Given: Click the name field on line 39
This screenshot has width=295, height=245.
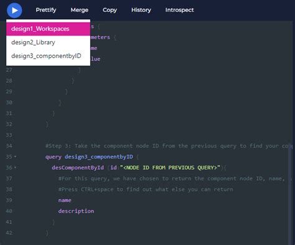Looking at the screenshot, I should pyautogui.click(x=65, y=200).
